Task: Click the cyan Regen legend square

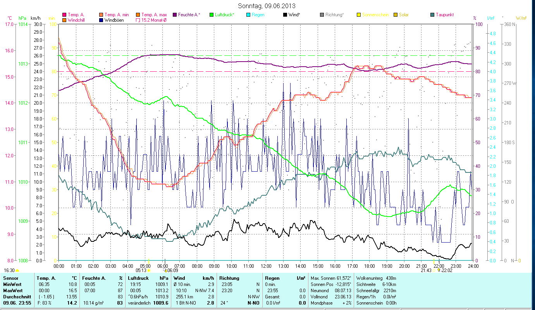Action: tap(248, 15)
